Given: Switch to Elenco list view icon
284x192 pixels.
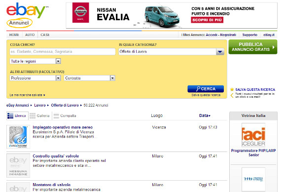Looking at the screenshot, I should [10, 115].
